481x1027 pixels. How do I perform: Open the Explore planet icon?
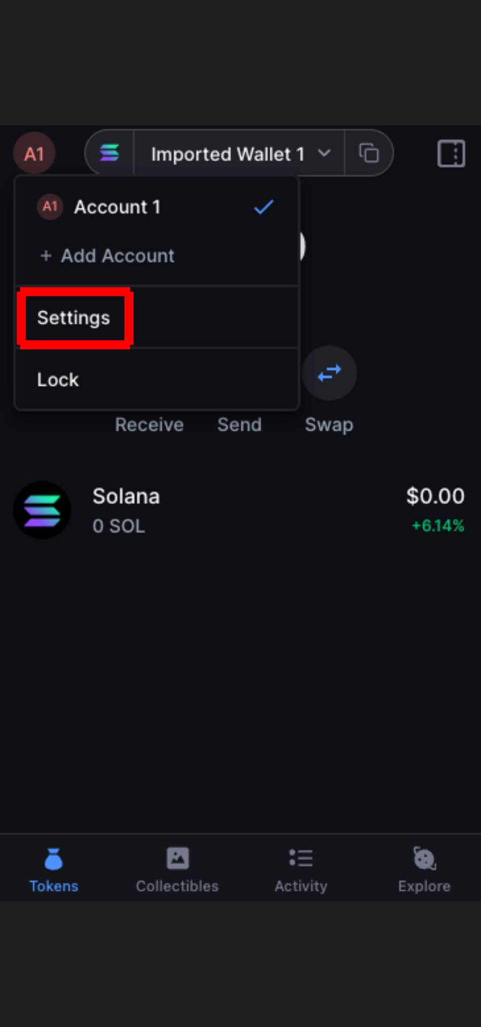point(424,858)
